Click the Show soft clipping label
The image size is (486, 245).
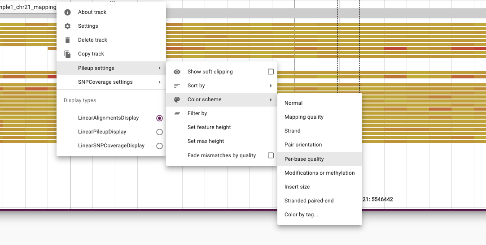click(x=210, y=72)
